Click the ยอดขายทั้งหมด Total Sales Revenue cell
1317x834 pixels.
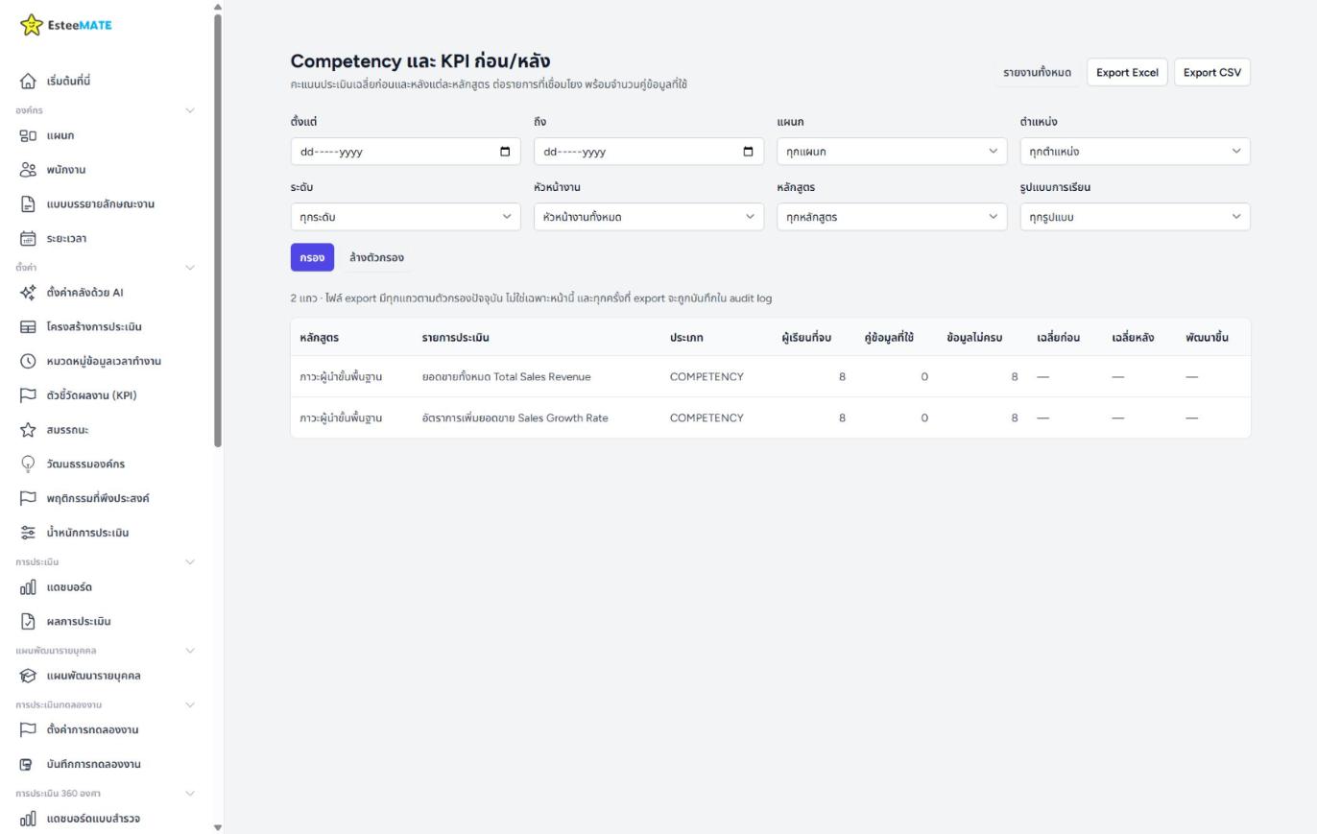coord(506,377)
